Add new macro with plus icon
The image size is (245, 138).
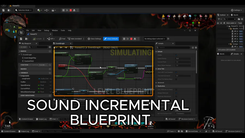50,69
